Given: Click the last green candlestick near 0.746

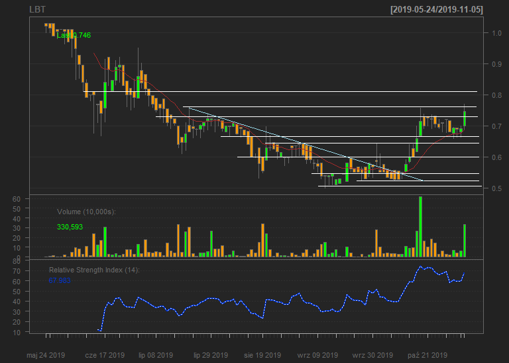Looking at the screenshot, I should (465, 118).
